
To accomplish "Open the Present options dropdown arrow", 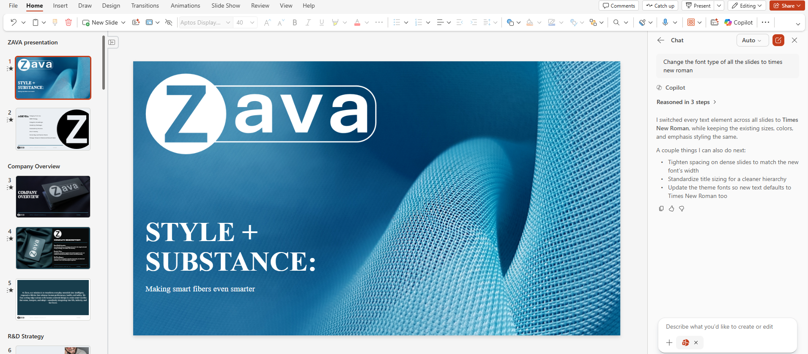I will [x=719, y=5].
